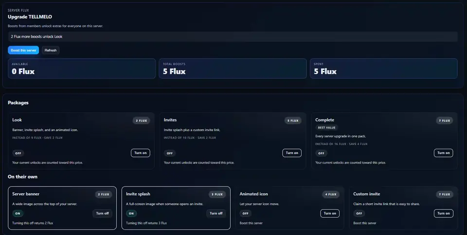This screenshot has width=467, height=235.
Task: Turn on the Animated icon upgrade
Action: 330,213
